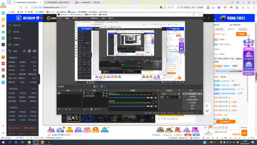
Task: Toggle lock on the text source
Action: [x=107, y=93]
